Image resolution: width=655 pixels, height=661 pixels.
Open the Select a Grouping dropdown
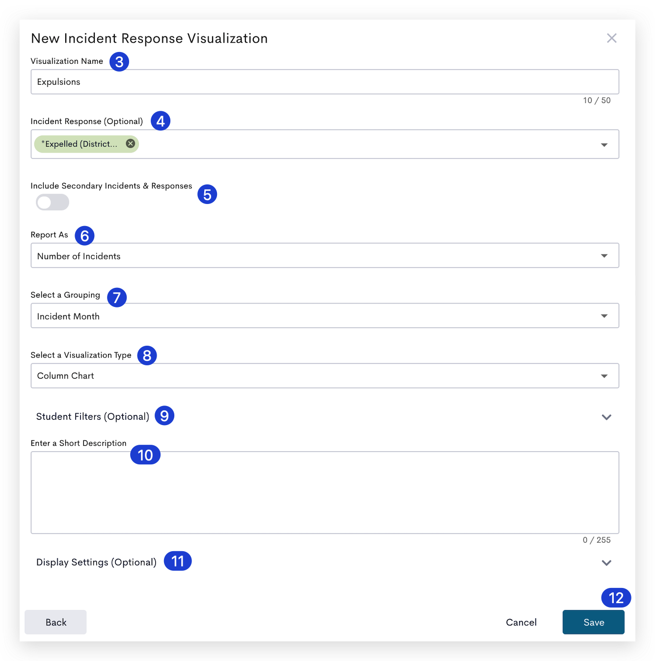tap(325, 316)
